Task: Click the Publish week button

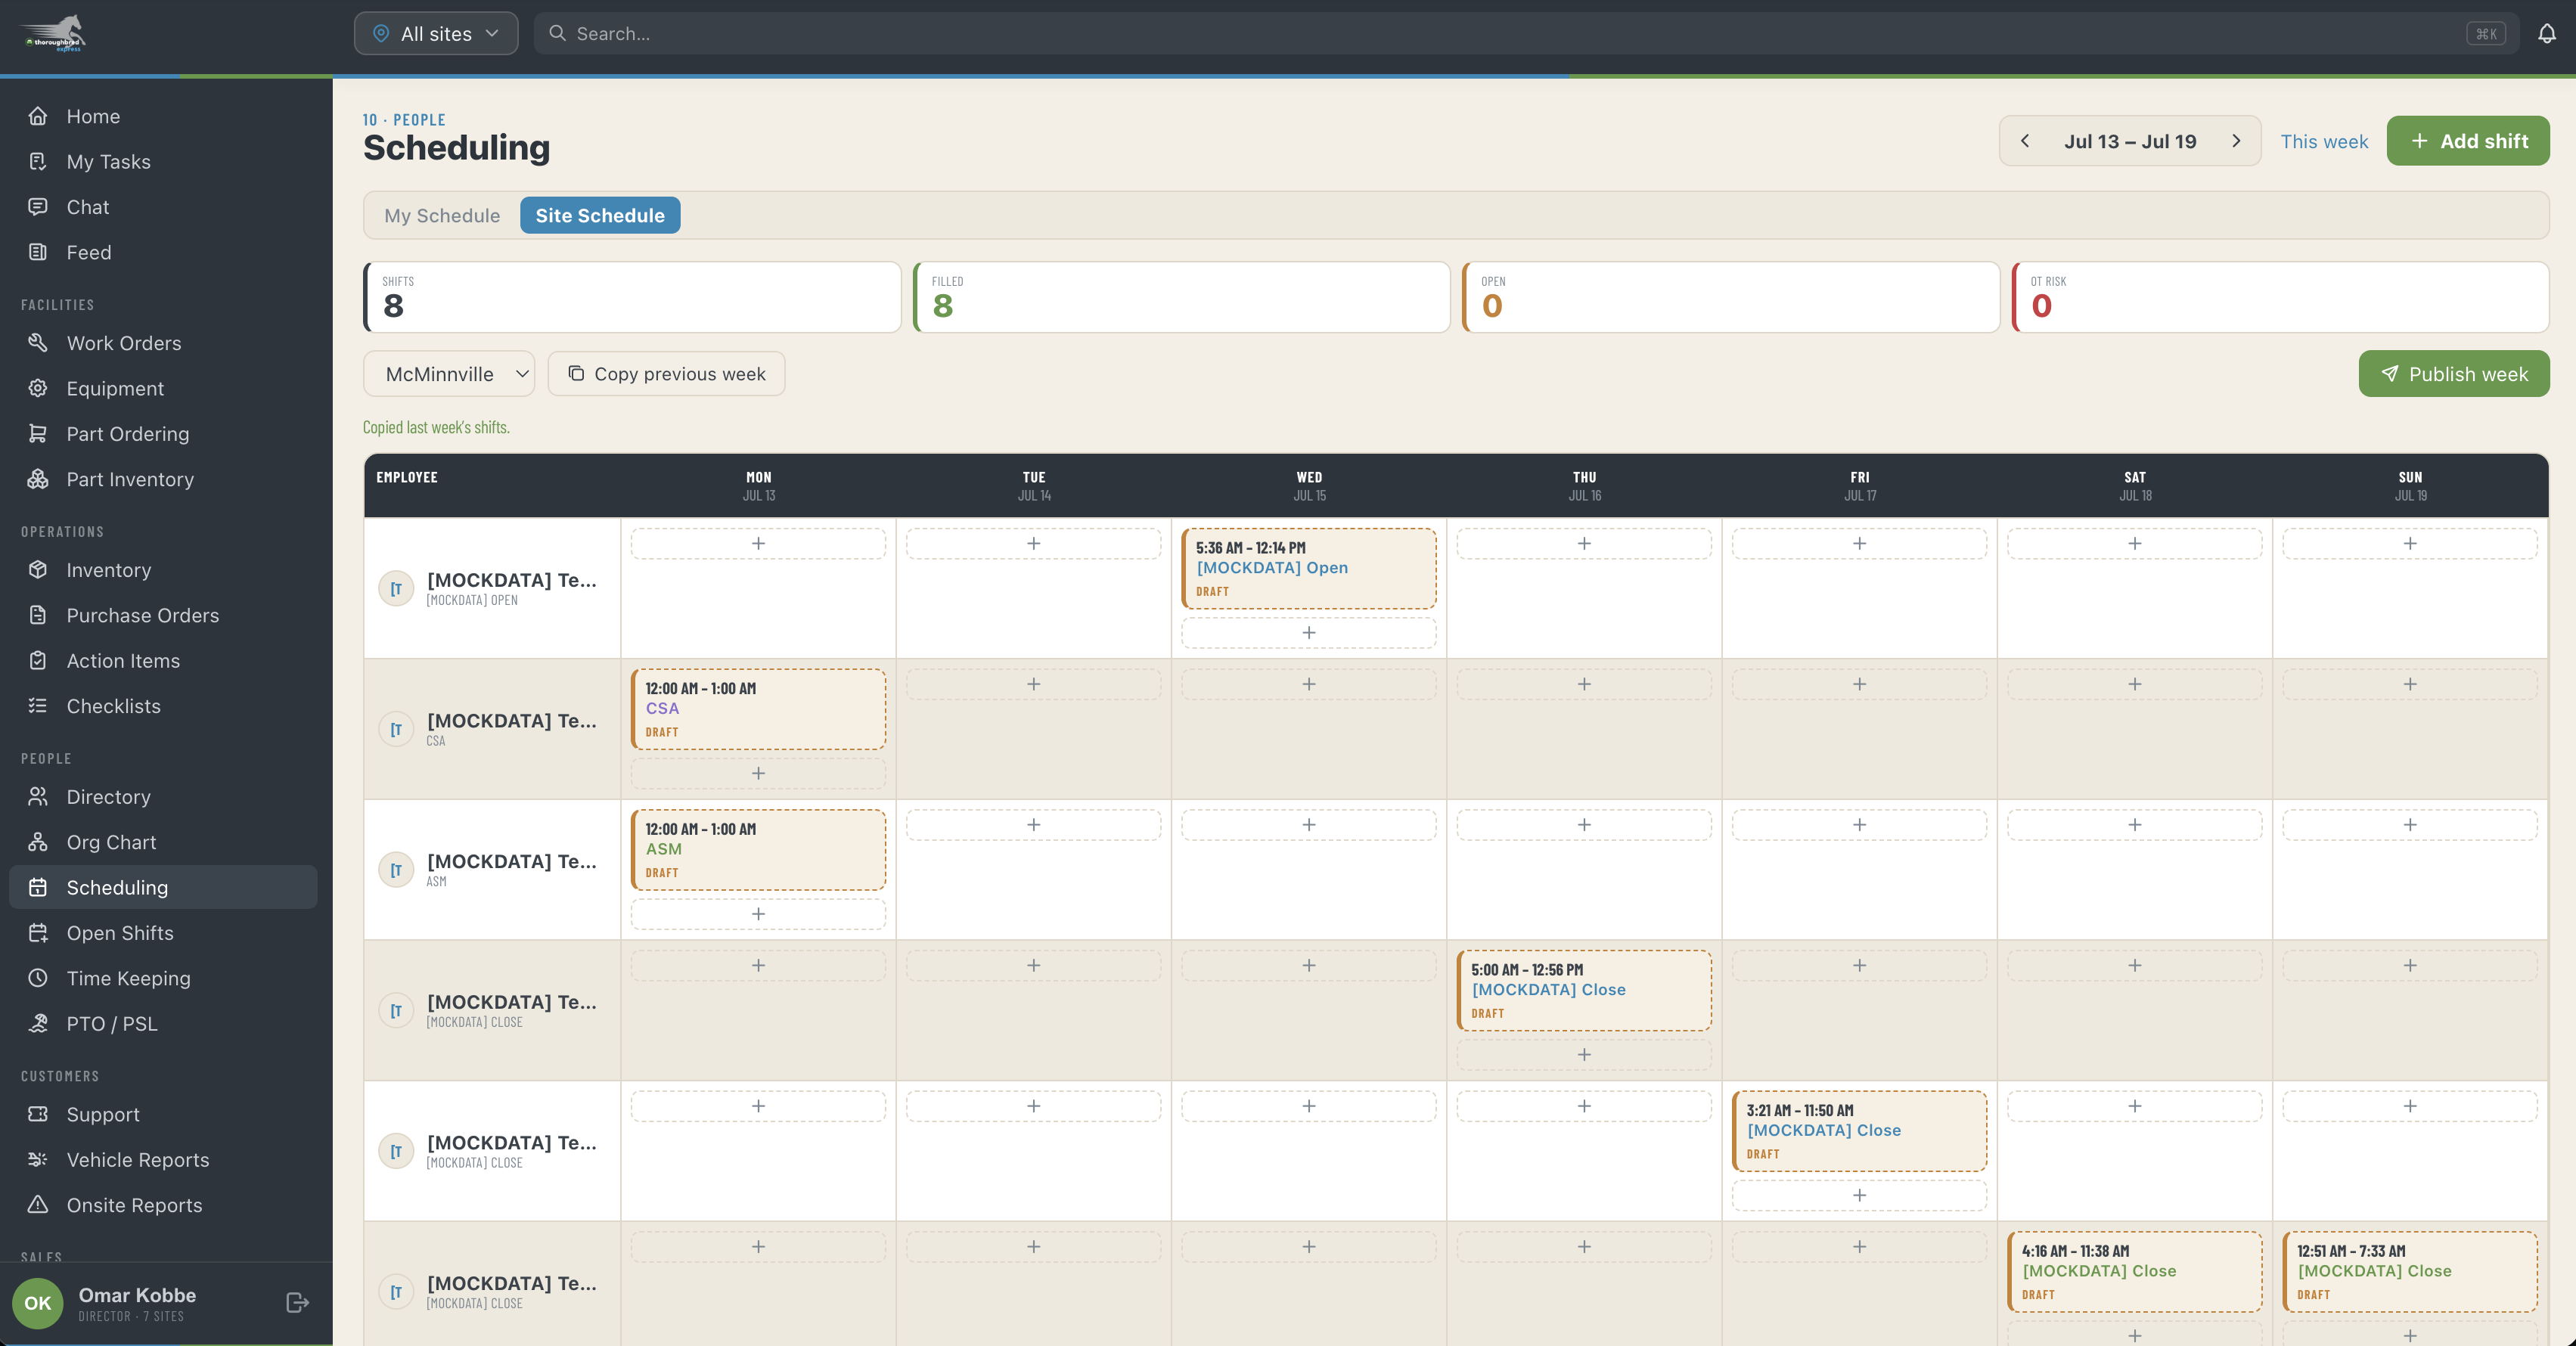Action: 2454,374
